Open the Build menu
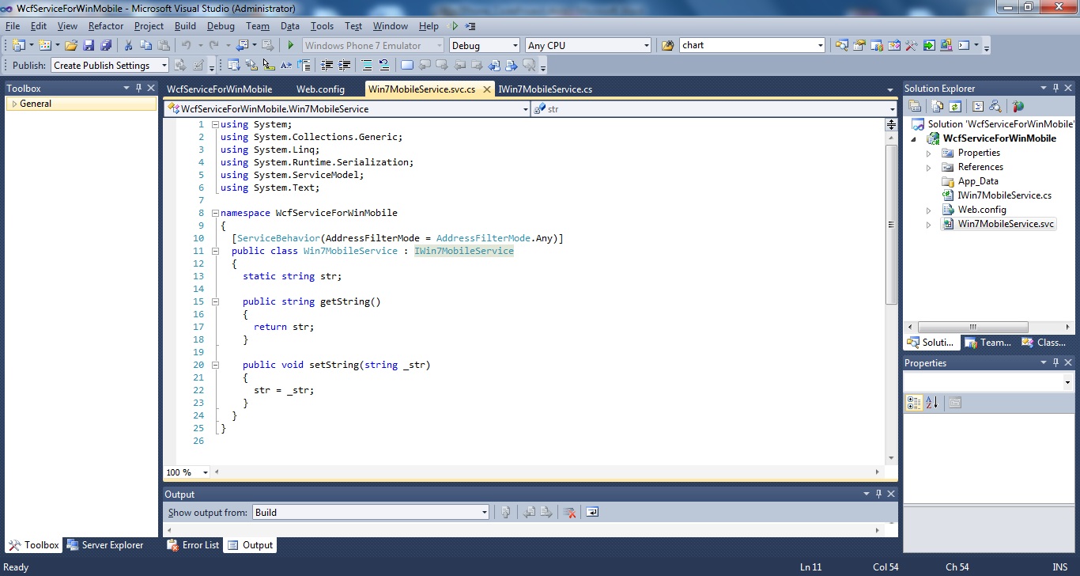 [x=185, y=26]
